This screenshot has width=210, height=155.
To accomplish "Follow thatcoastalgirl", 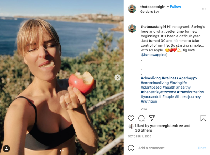I will click(x=175, y=7).
